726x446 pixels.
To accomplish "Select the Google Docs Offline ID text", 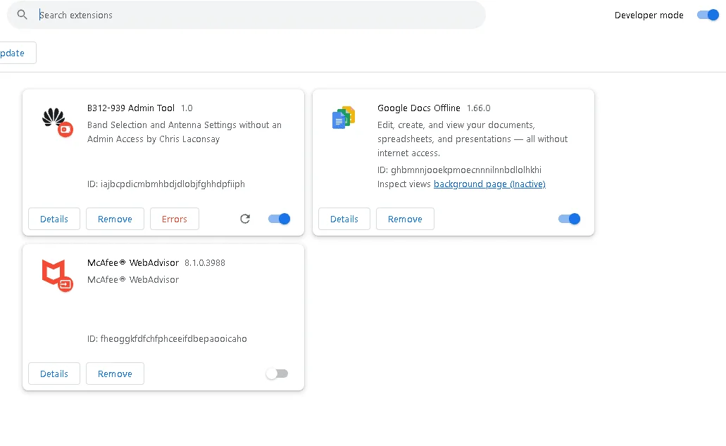I will click(459, 170).
